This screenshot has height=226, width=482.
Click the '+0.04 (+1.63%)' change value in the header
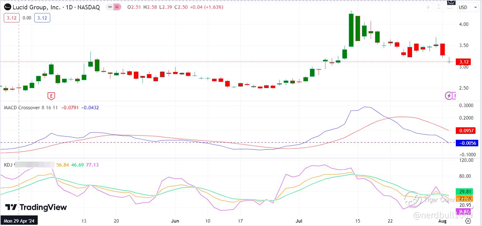[x=206, y=7]
